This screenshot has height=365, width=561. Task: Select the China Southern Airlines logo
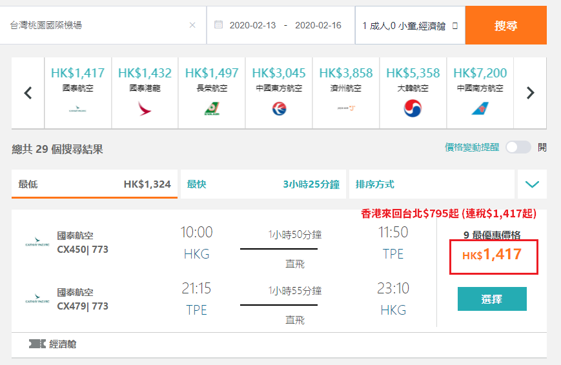[480, 108]
